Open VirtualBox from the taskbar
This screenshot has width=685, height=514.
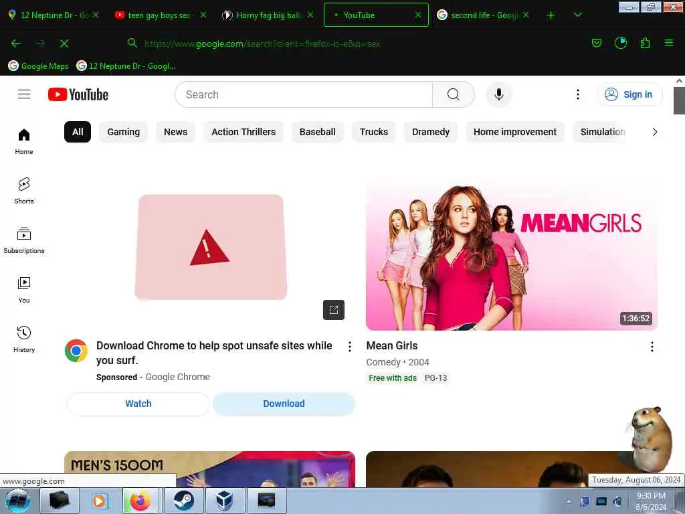coord(225,501)
